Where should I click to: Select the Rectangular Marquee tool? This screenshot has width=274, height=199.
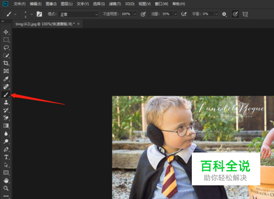pos(6,40)
